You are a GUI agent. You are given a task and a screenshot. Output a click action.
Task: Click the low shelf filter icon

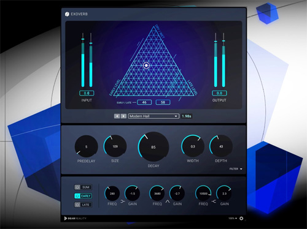[x=123, y=201]
